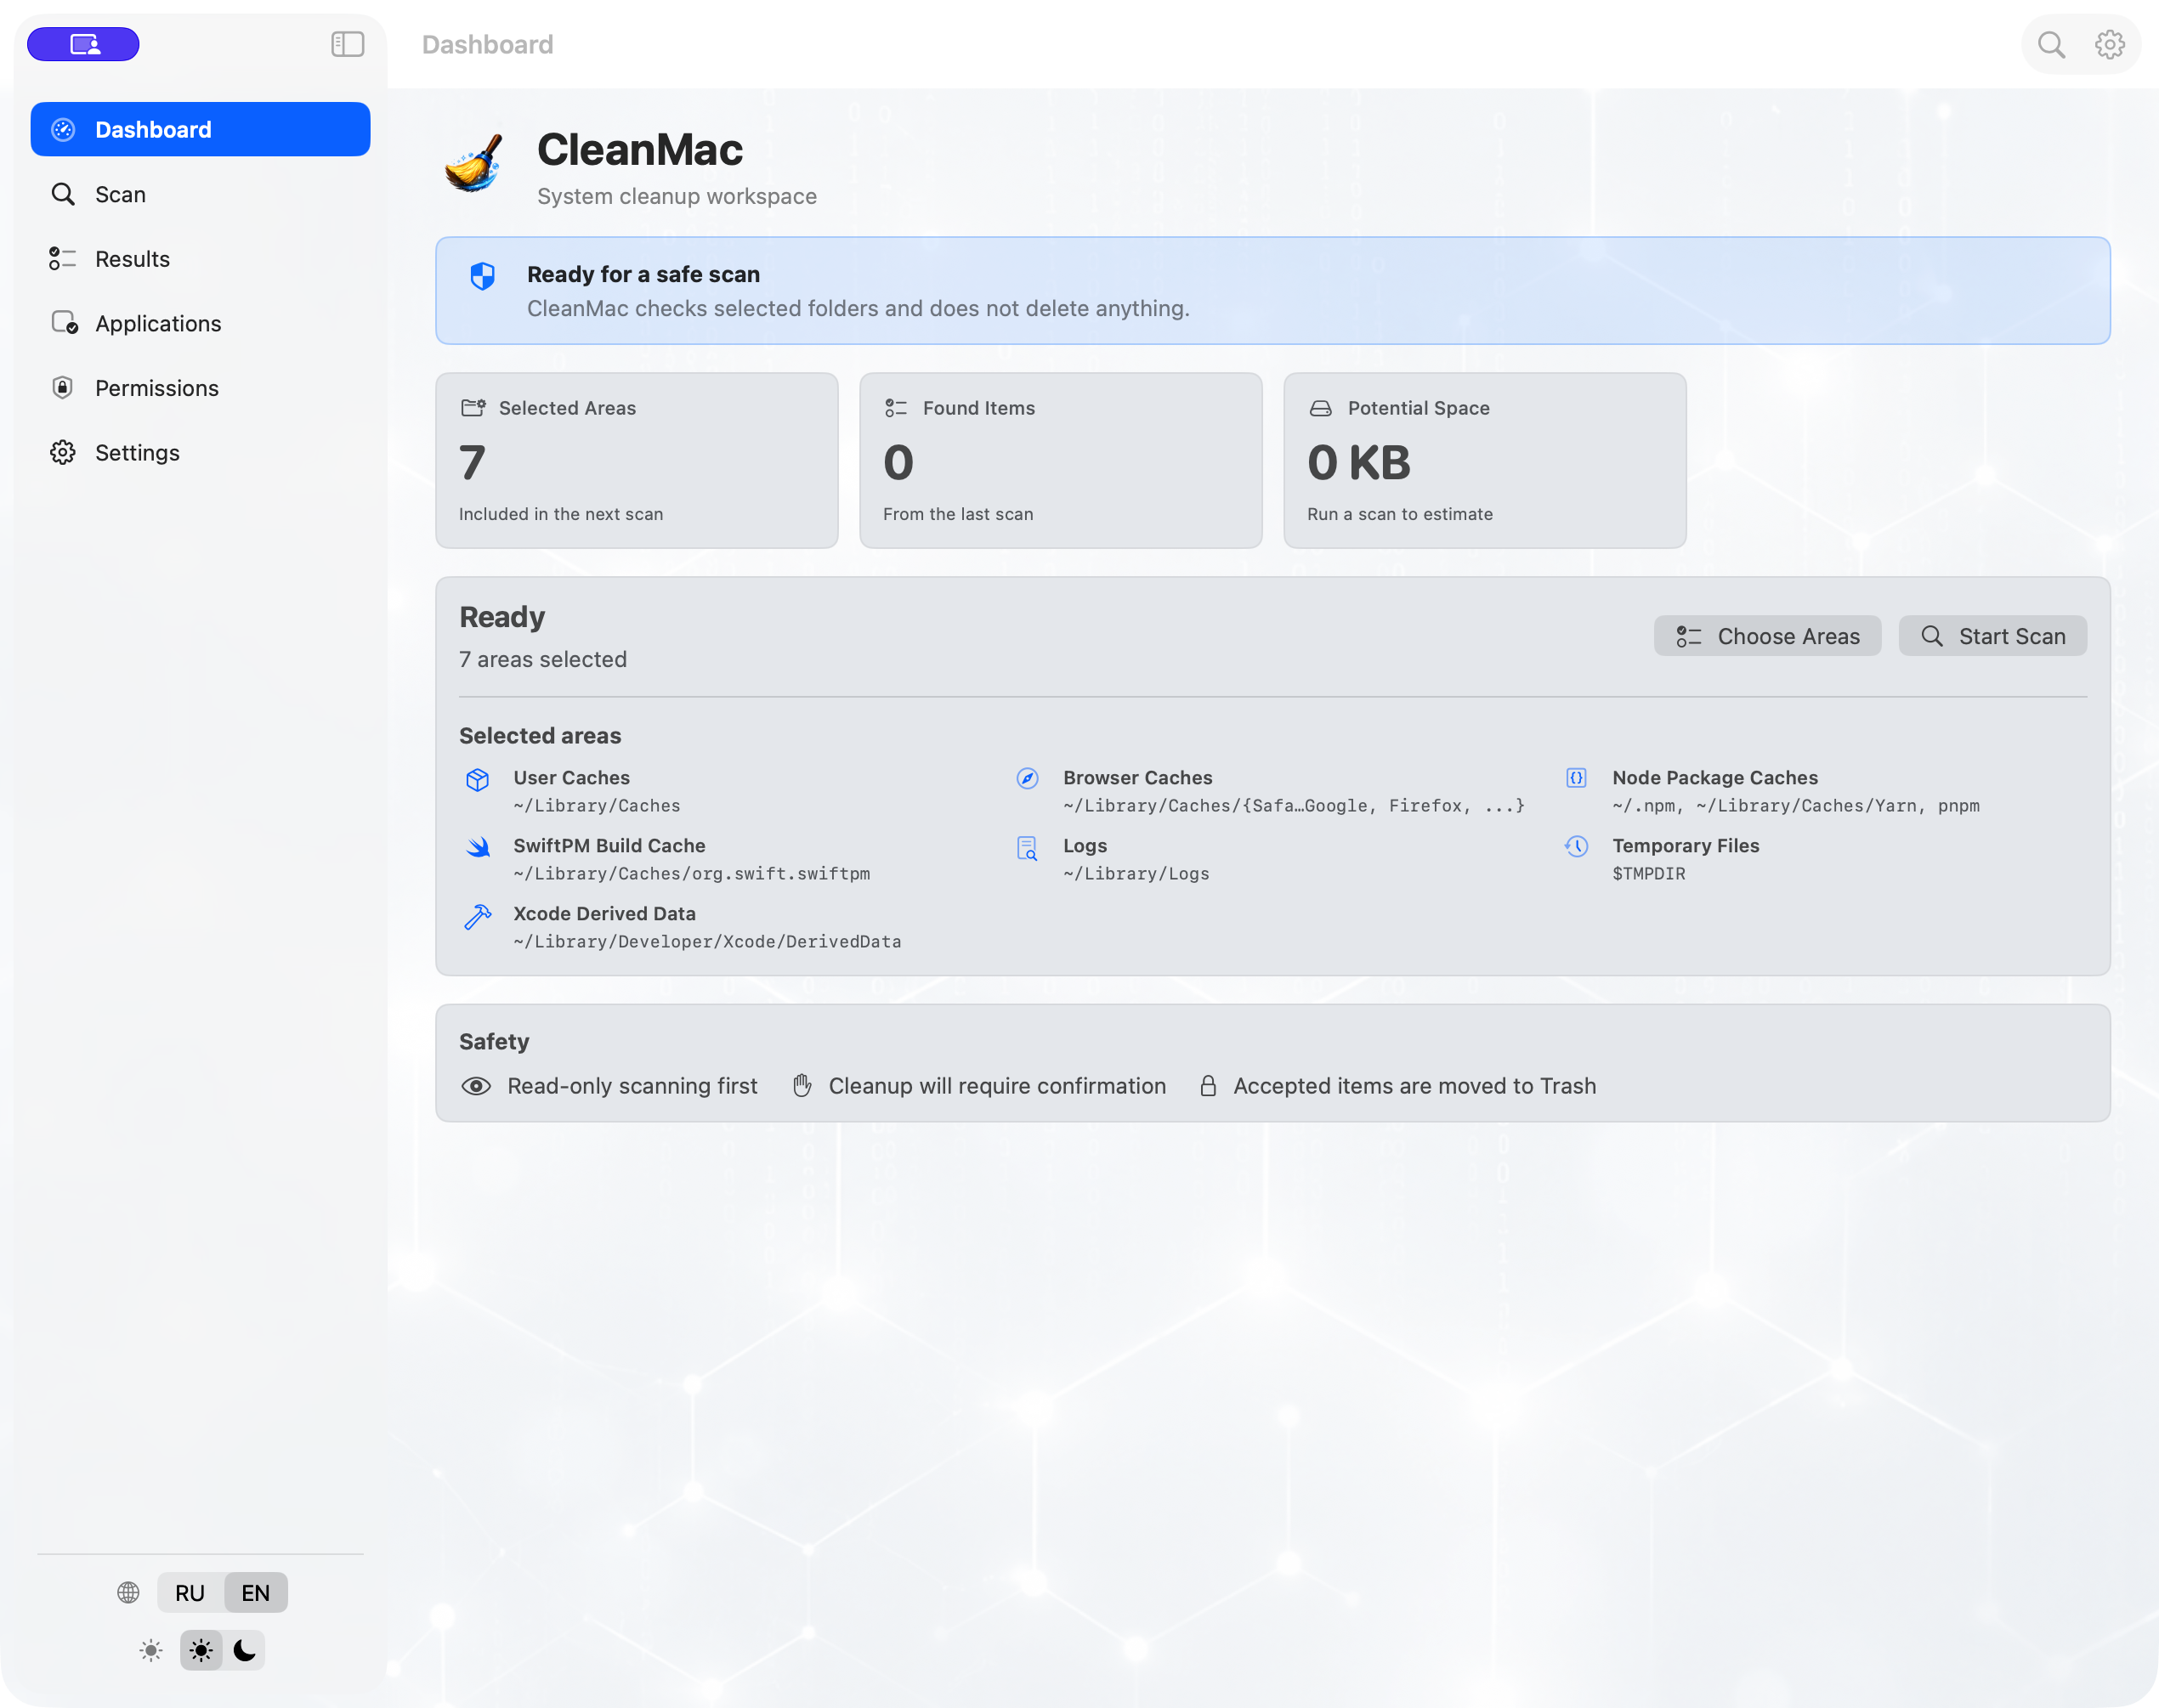This screenshot has height=1708, width=2159.
Task: Click the Found Items checklist icon
Action: click(x=896, y=408)
